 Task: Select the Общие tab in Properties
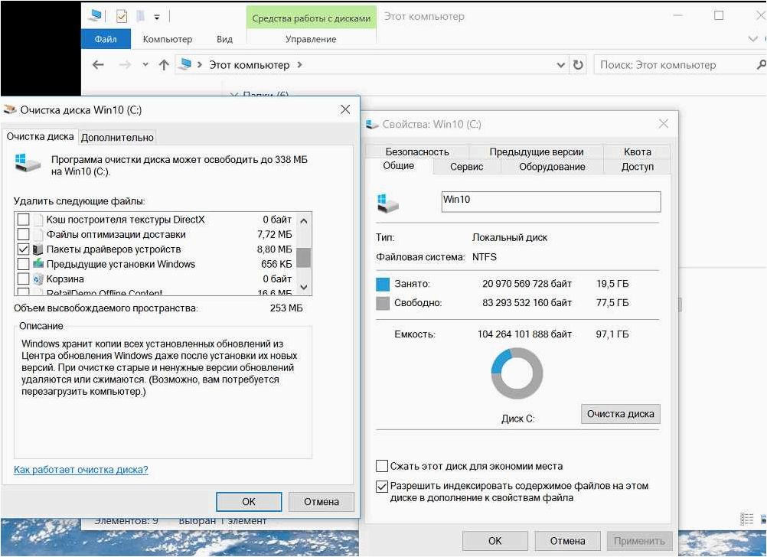pos(399,166)
